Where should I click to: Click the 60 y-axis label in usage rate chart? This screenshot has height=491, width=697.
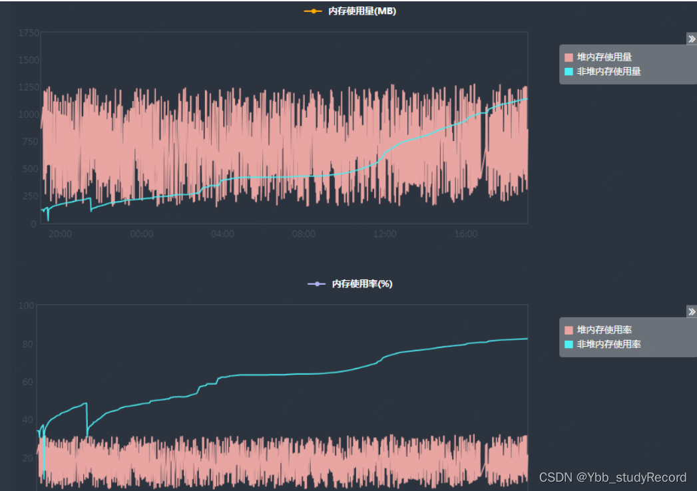coord(27,382)
